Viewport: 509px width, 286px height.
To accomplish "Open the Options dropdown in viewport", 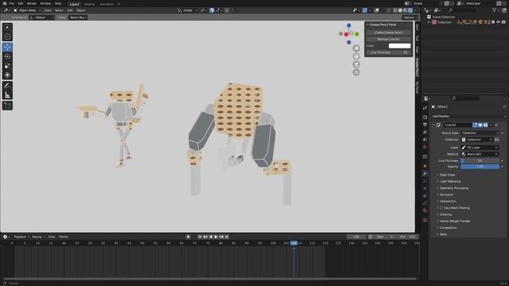I will 410,17.
